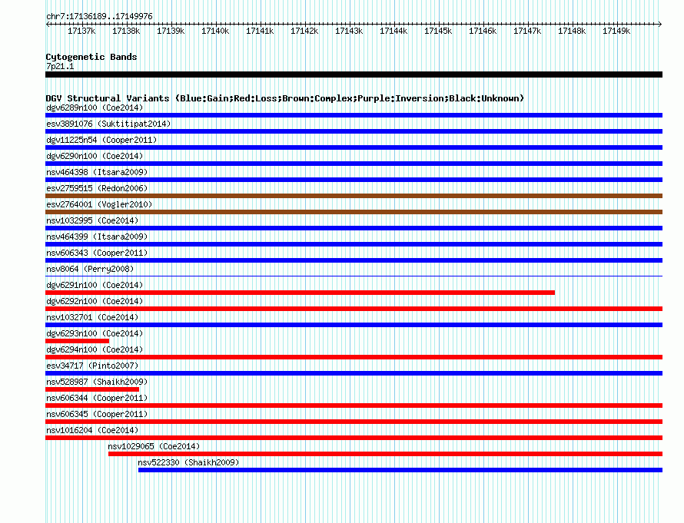This screenshot has width=684, height=523.
Task: Click nsv464399 (Itsara2009) label
Action: [97, 237]
